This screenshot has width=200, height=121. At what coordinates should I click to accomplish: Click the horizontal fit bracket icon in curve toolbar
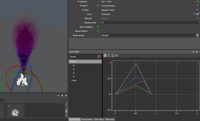tap(116, 55)
